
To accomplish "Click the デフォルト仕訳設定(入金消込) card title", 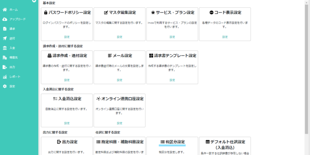I will [x=225, y=145].
